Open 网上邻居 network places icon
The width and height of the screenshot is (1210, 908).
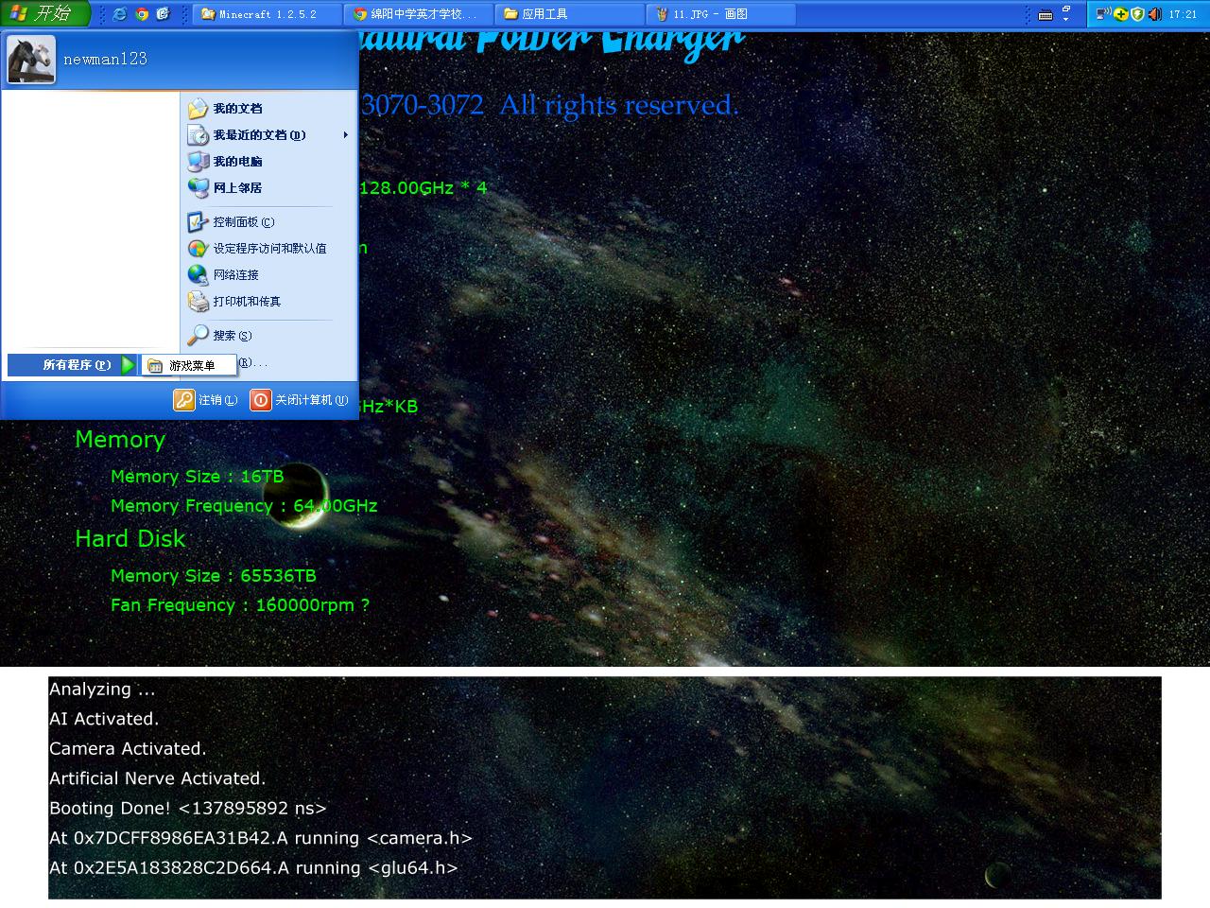198,188
